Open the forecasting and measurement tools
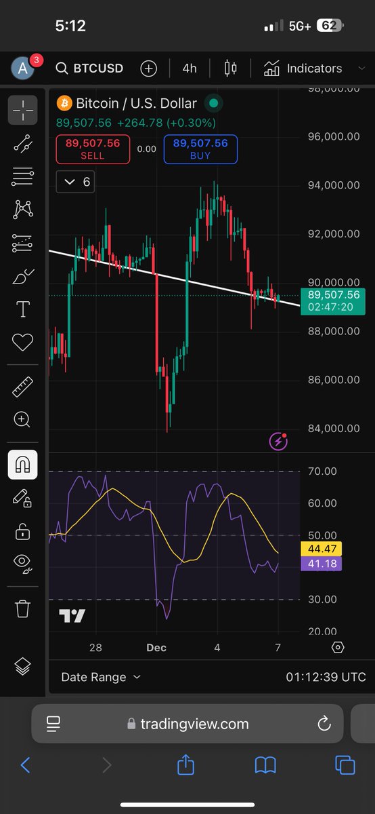The image size is (375, 814). point(22,242)
